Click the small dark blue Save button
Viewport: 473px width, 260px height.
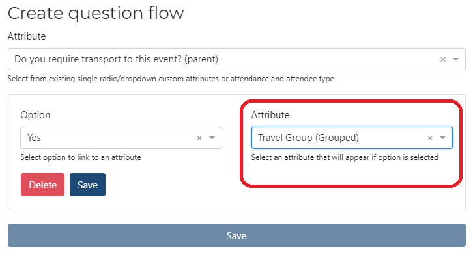point(87,185)
